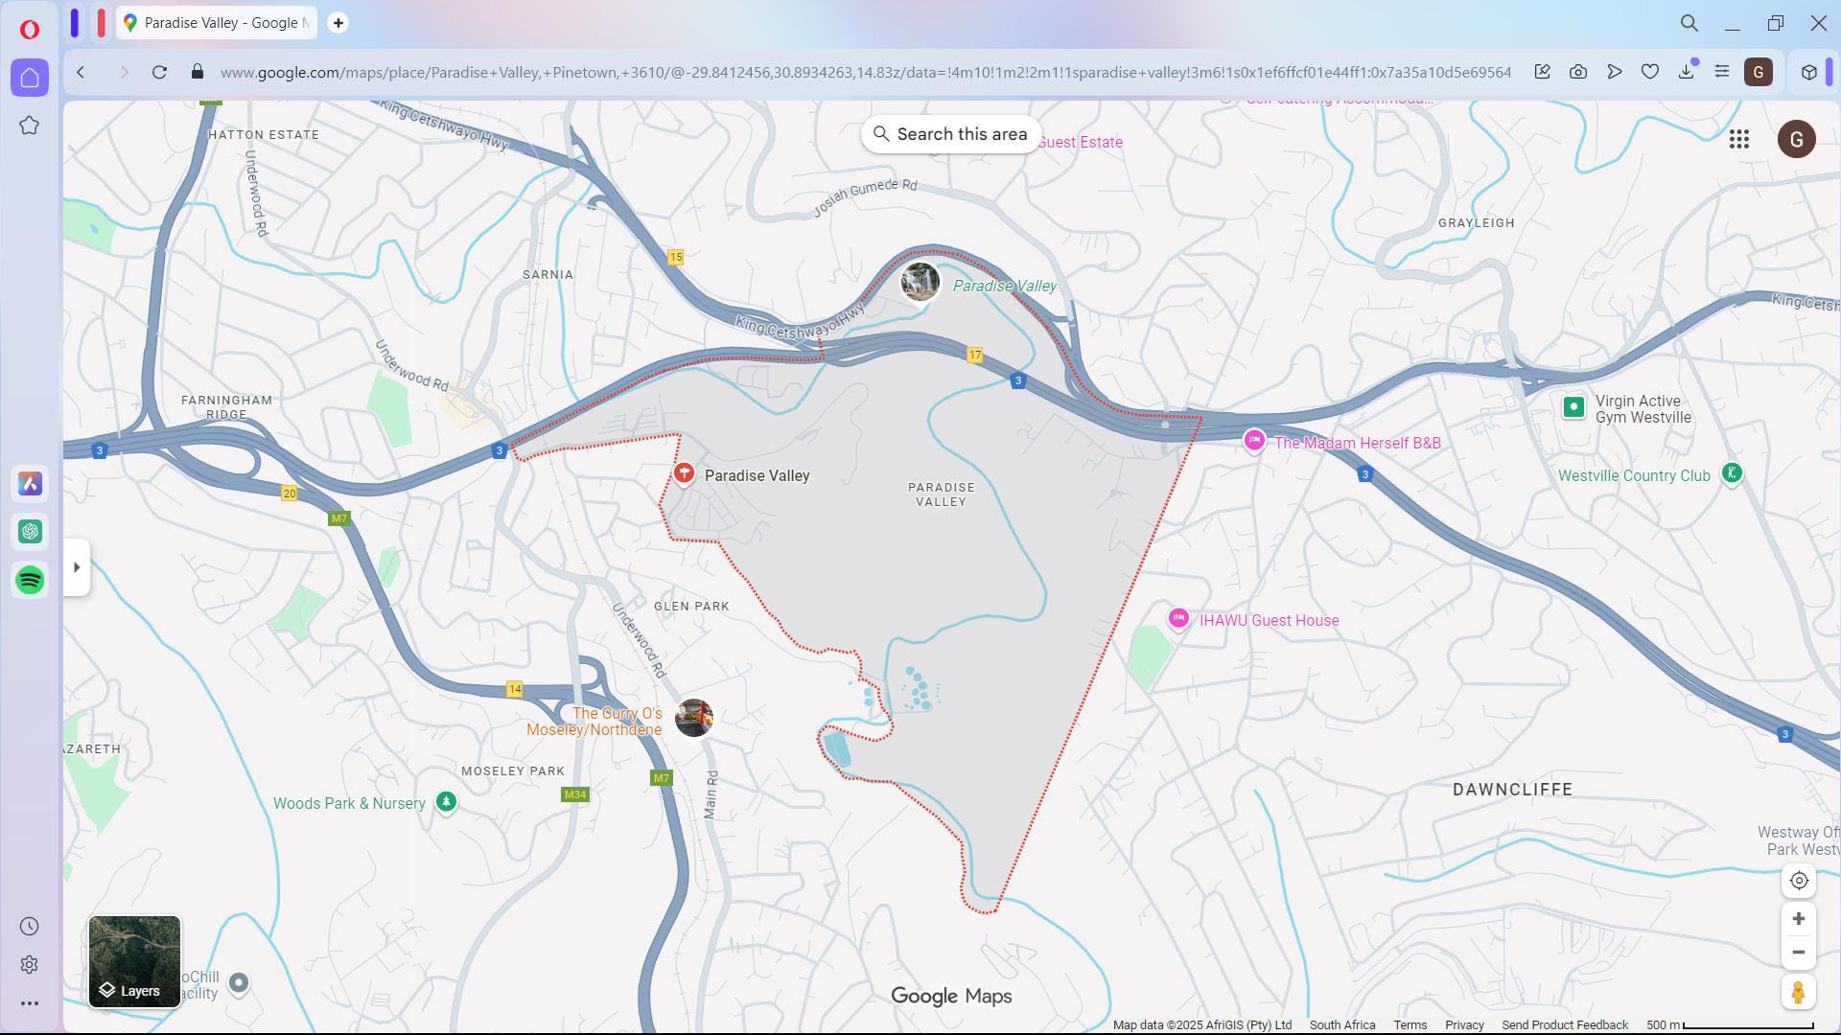Open ChatGPT in the Opera sidebar
The height and width of the screenshot is (1035, 1841).
pyautogui.click(x=30, y=532)
